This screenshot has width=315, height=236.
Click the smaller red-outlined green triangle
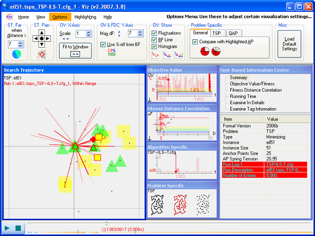94,148
